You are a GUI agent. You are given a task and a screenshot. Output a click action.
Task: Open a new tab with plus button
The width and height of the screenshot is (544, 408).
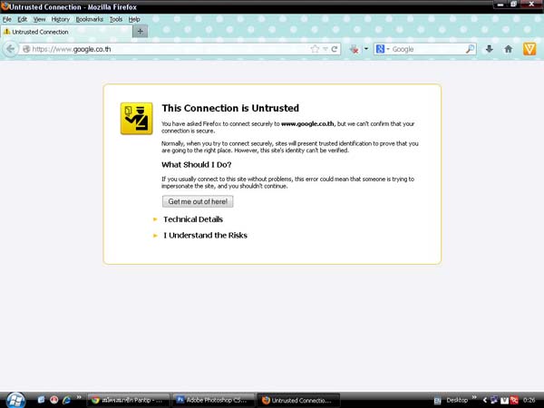pyautogui.click(x=140, y=32)
